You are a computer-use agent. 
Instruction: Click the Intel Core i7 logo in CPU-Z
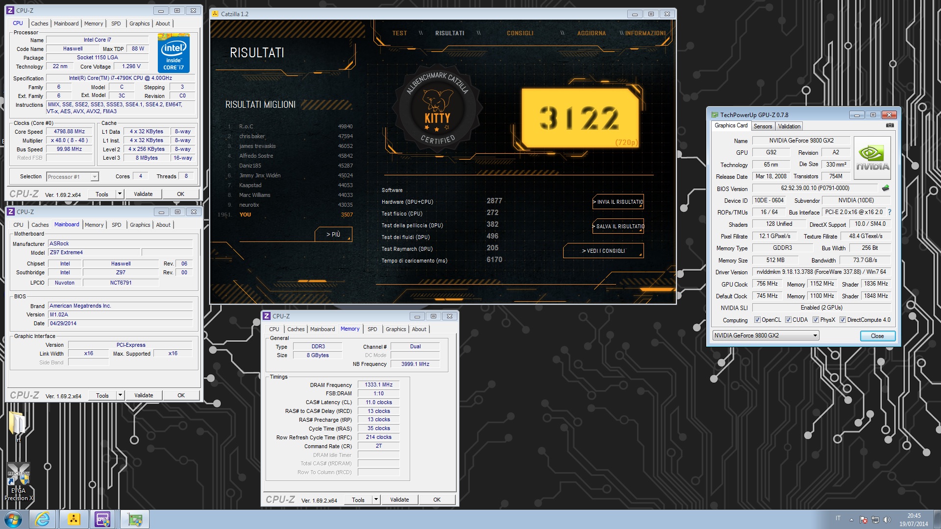(x=173, y=53)
